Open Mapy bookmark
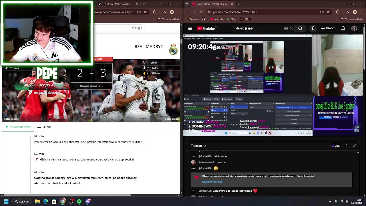 pos(232,19)
